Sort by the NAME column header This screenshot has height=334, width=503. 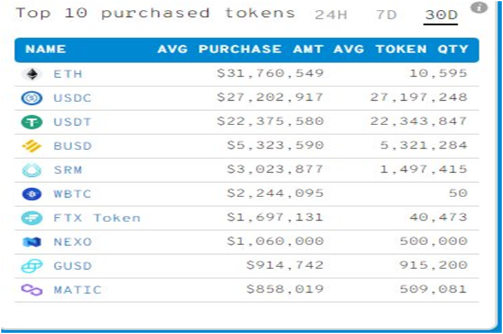click(46, 50)
